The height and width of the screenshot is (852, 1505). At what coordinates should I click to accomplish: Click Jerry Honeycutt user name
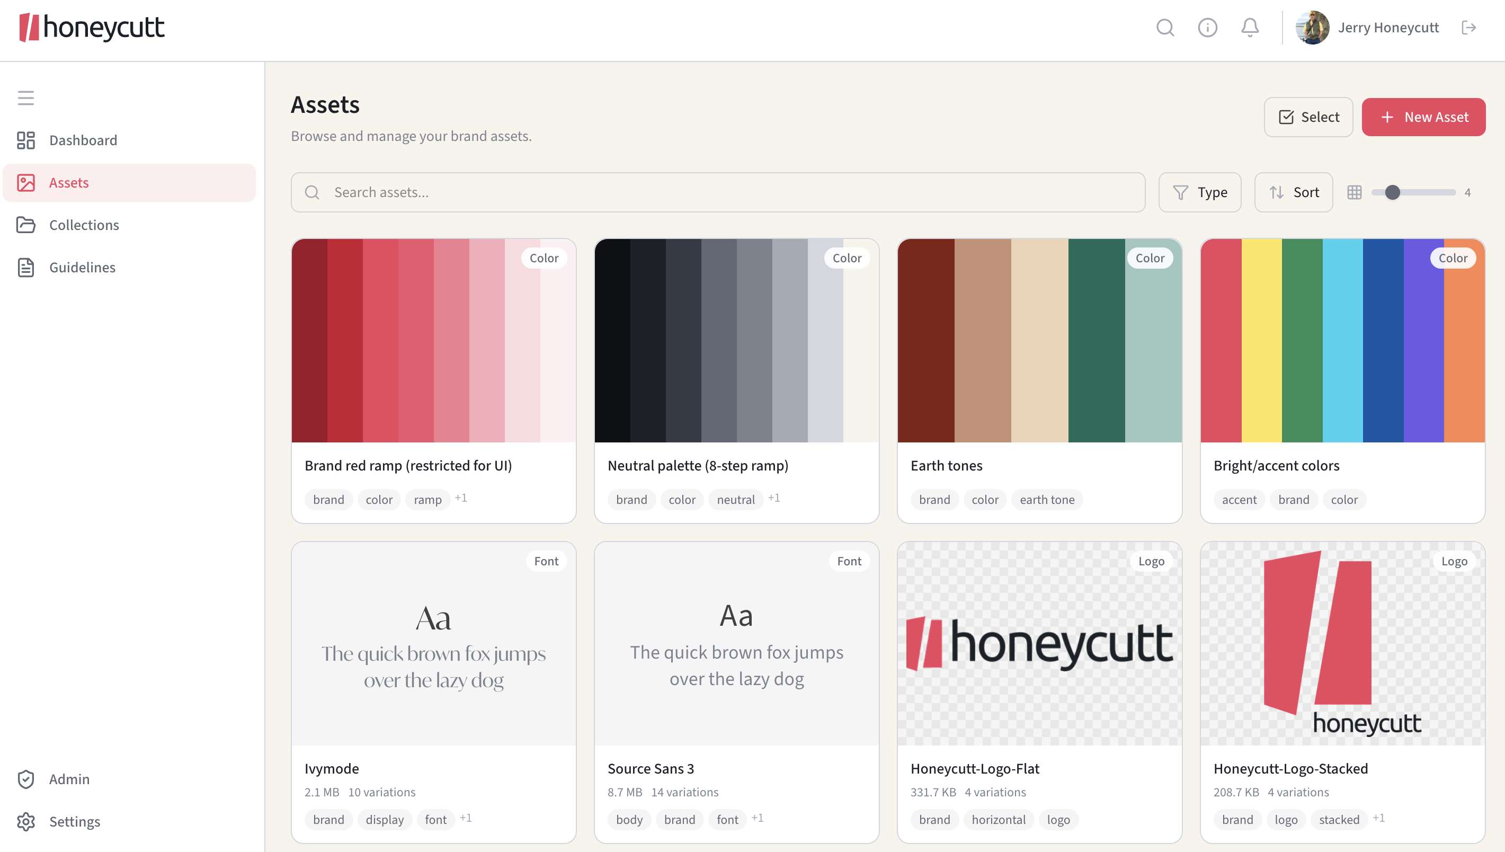[x=1388, y=28]
